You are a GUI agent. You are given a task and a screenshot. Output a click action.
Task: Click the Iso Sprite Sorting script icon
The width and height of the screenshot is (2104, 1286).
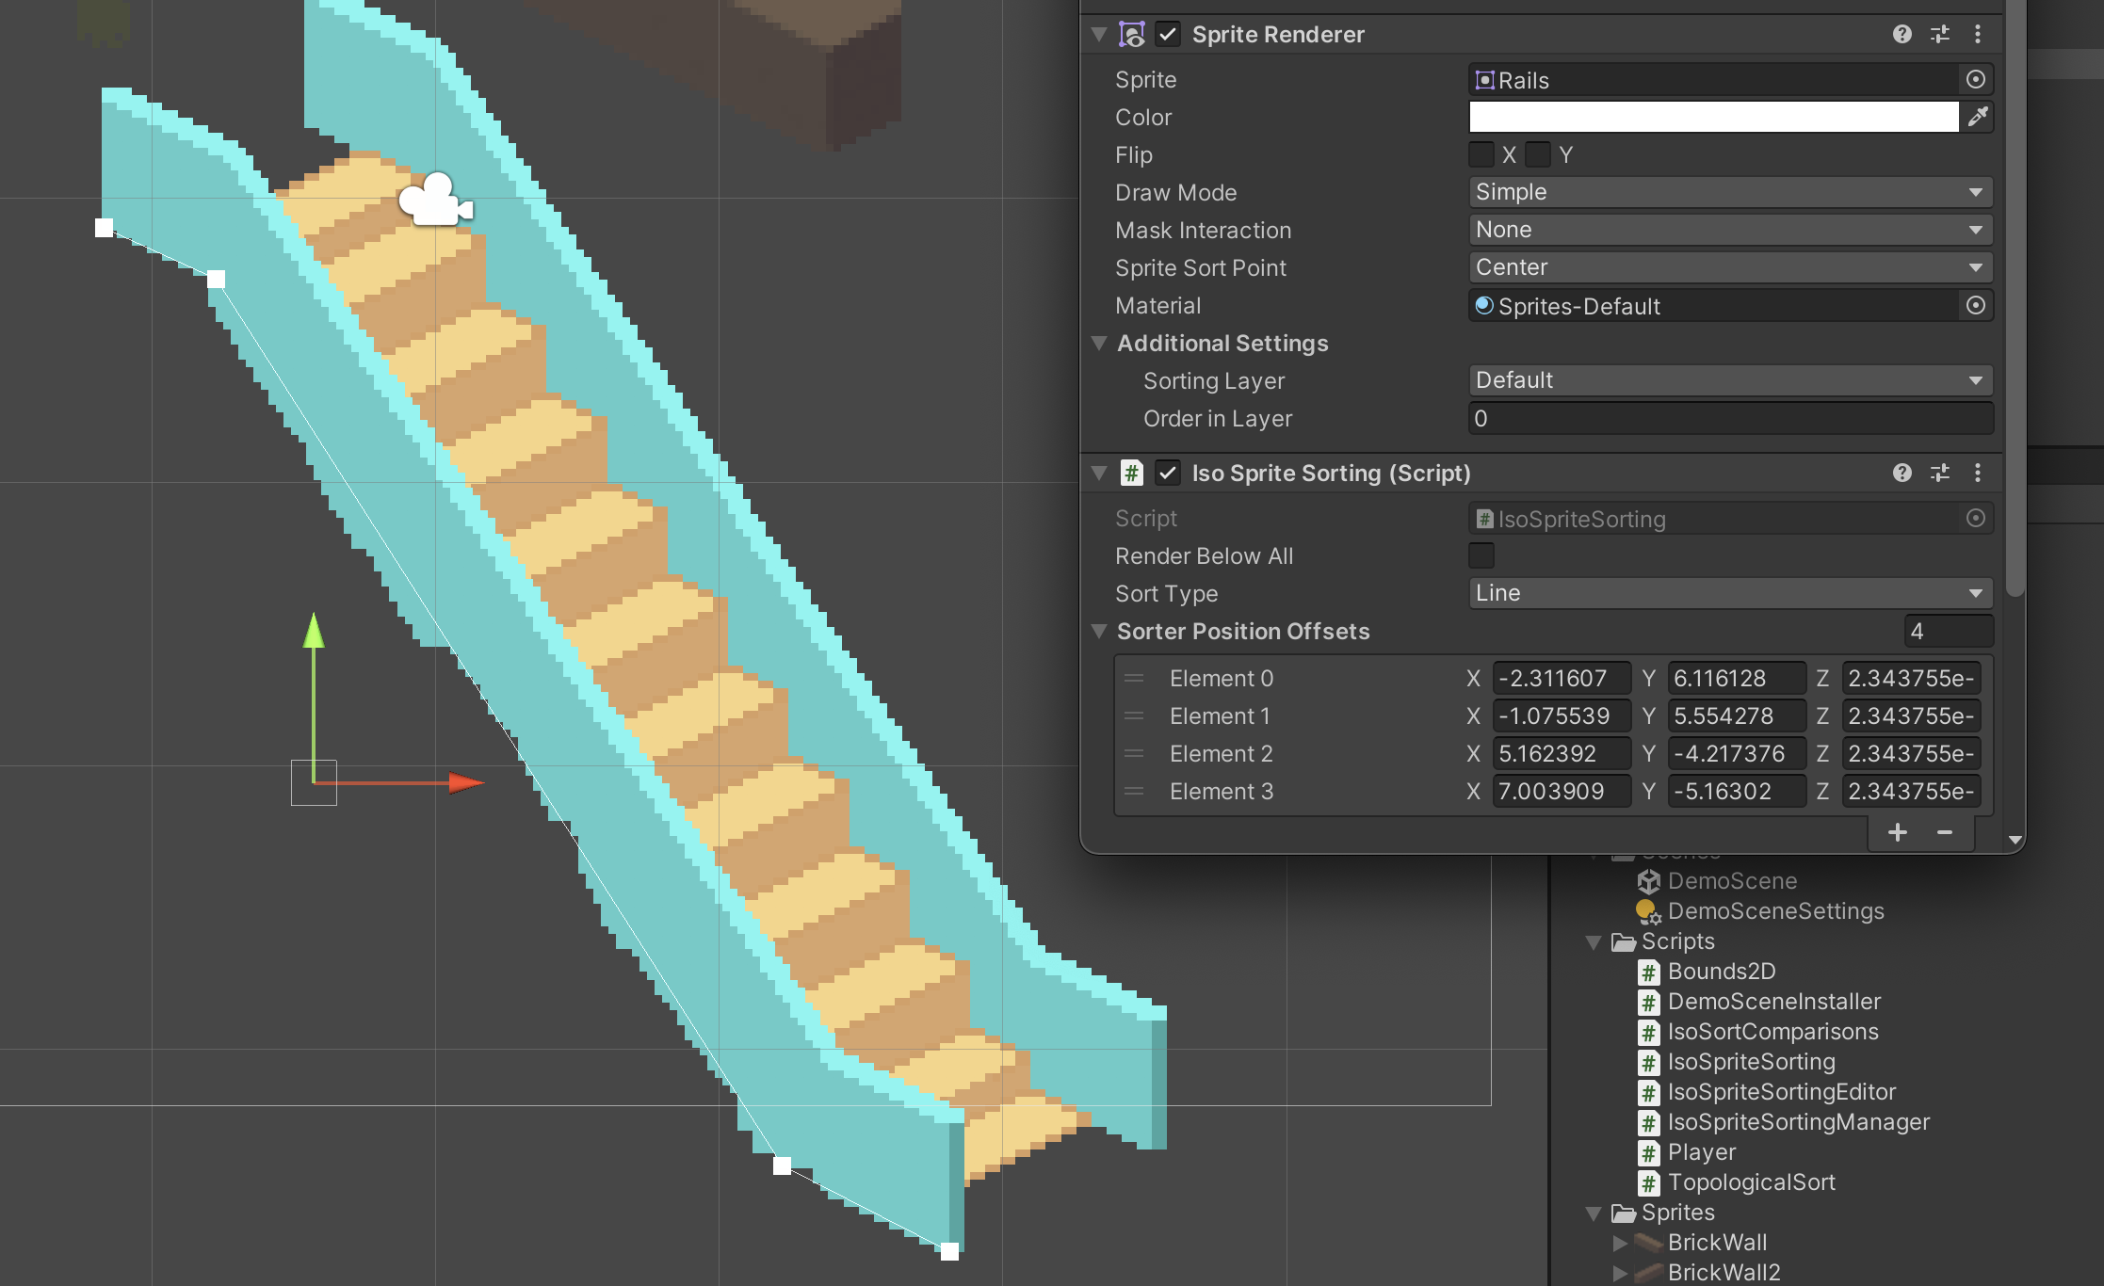click(x=1132, y=473)
